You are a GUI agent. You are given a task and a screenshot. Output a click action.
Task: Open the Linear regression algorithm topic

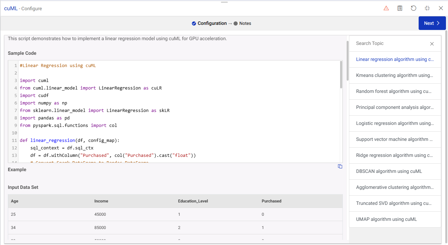(x=395, y=59)
